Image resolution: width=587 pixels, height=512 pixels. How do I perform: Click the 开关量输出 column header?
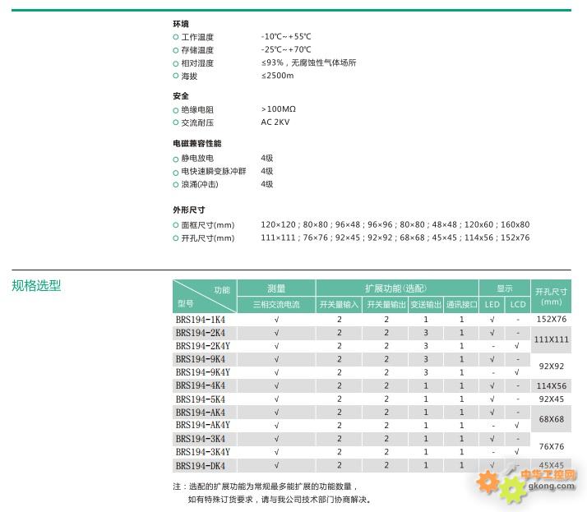(386, 305)
